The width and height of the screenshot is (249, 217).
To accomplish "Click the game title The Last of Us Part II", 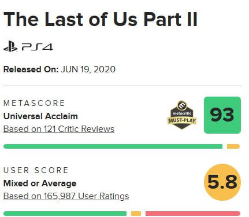I will pos(101,19).
